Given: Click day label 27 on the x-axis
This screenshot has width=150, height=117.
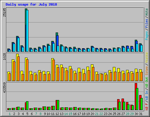Looking at the screenshot, I should 123,114.
